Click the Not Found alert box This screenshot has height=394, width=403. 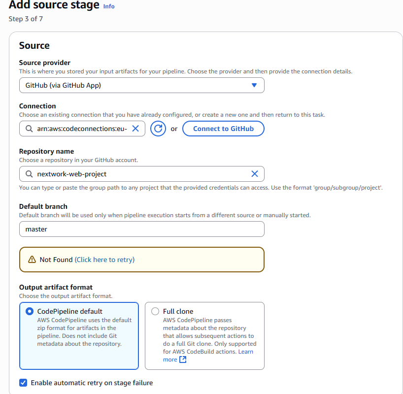click(197, 260)
